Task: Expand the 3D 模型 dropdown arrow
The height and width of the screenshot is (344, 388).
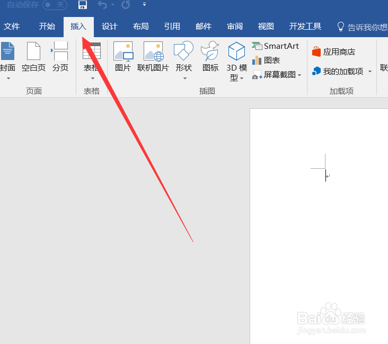Action: click(242, 79)
